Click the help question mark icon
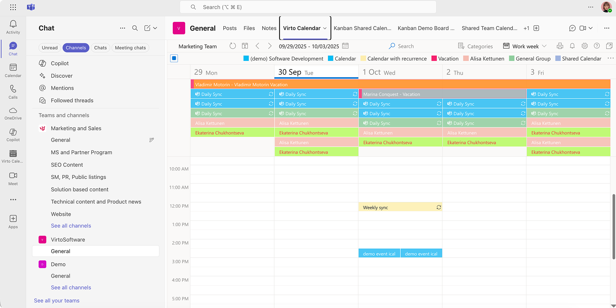Viewport: 616px width, 308px height. click(x=597, y=46)
